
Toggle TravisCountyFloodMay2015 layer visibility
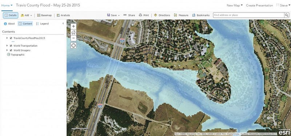click(x=11, y=38)
